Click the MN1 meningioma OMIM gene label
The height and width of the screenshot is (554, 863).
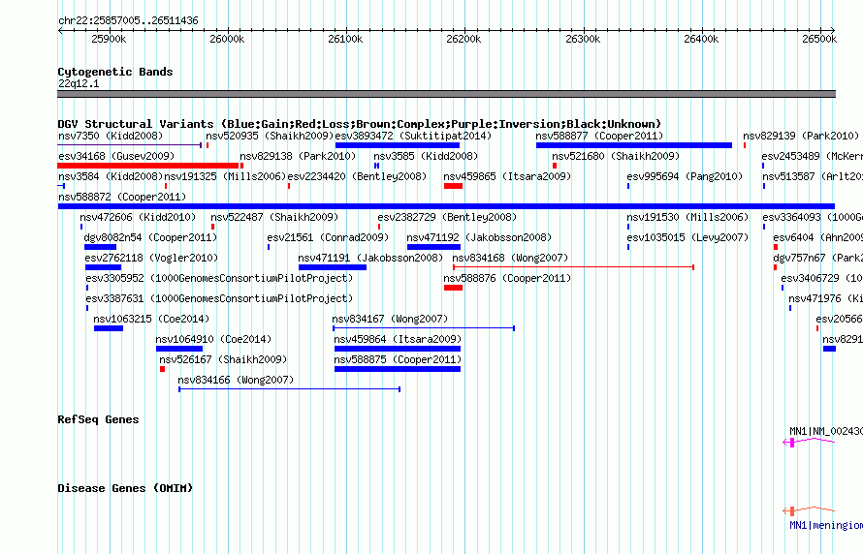825,525
